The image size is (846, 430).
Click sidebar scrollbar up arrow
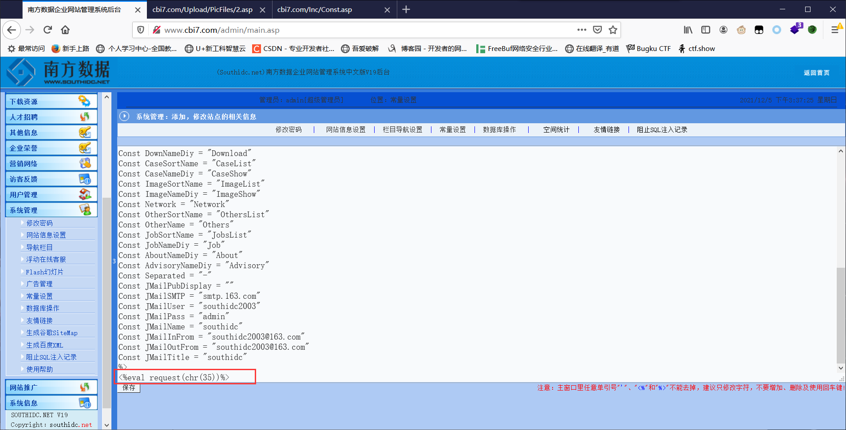point(107,97)
